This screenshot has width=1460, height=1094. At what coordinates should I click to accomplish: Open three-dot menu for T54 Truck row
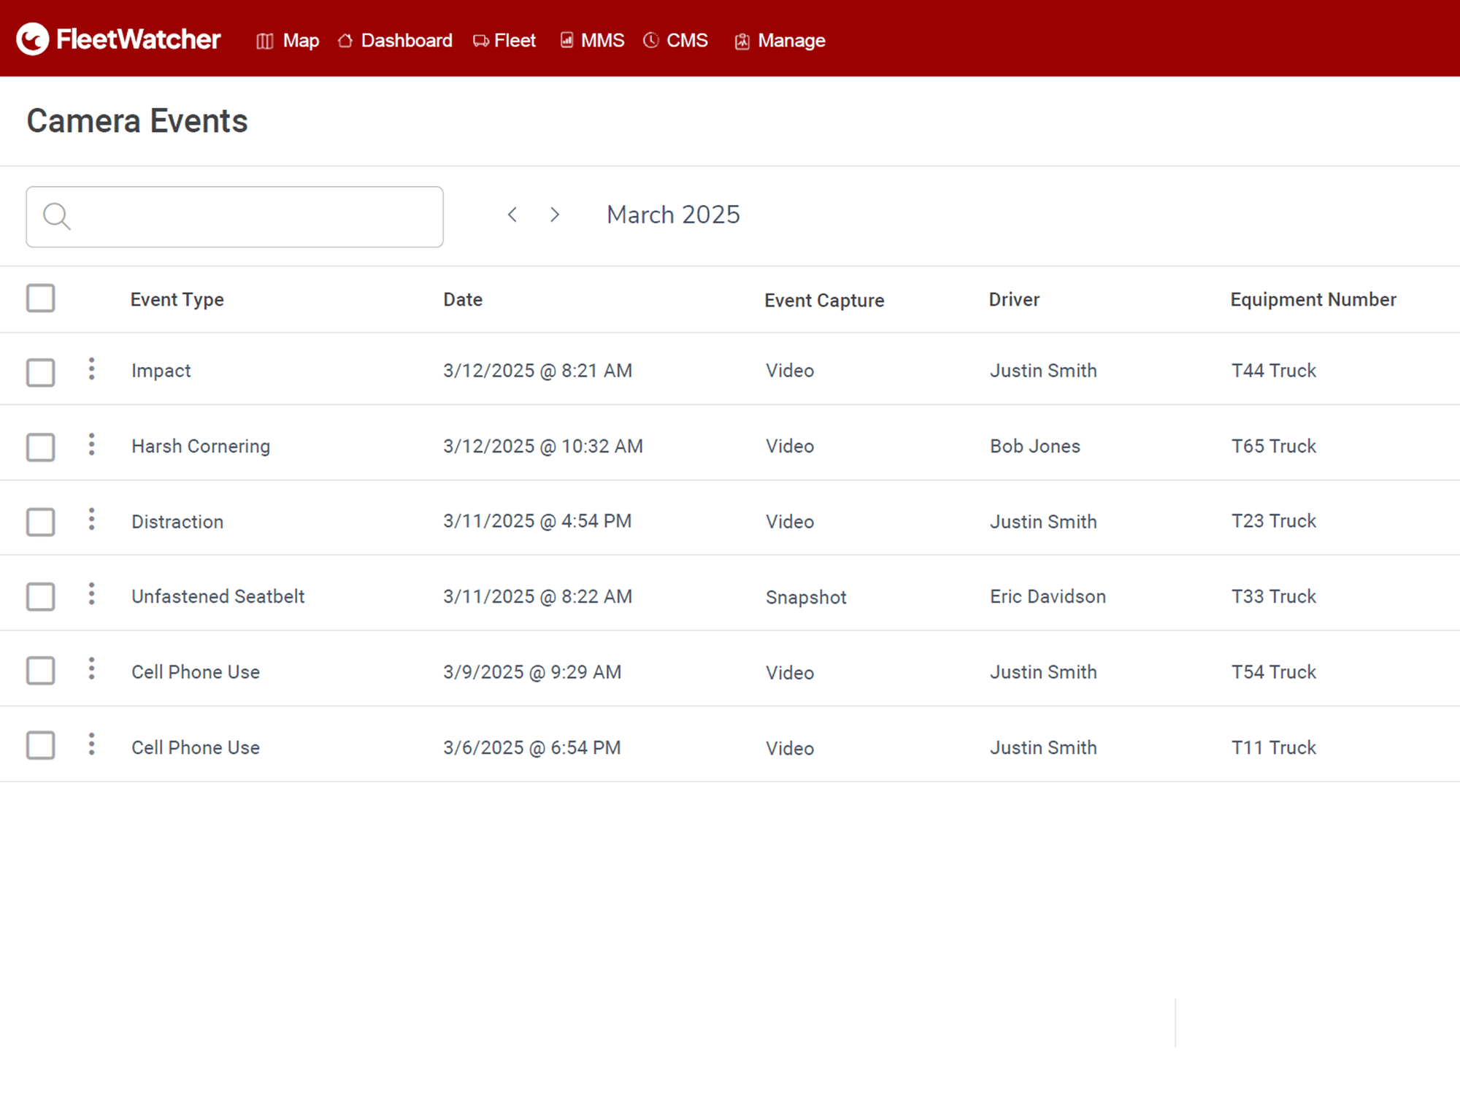click(x=91, y=669)
